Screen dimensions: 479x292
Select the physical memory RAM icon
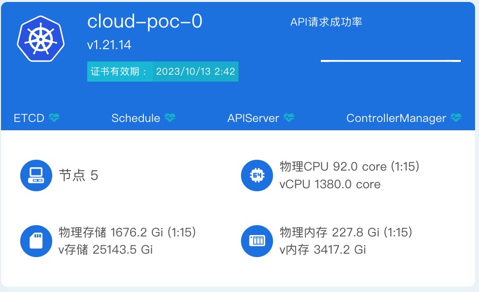257,241
